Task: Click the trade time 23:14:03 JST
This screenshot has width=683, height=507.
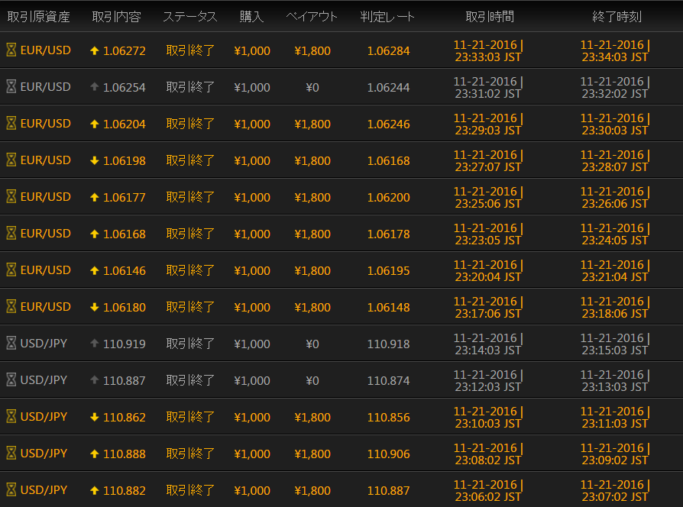Action: (x=488, y=350)
